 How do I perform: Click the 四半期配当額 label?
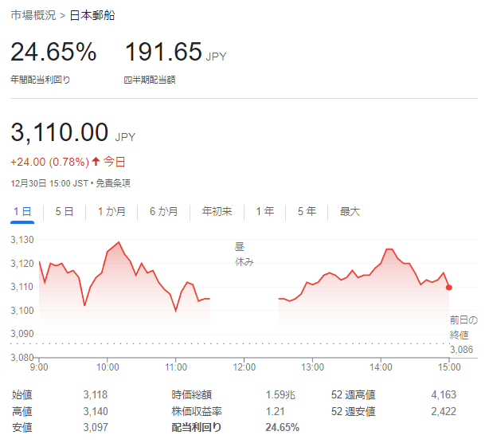(x=150, y=80)
